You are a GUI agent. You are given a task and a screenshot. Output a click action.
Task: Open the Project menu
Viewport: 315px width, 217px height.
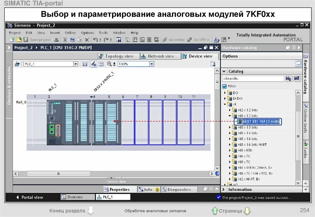15,32
